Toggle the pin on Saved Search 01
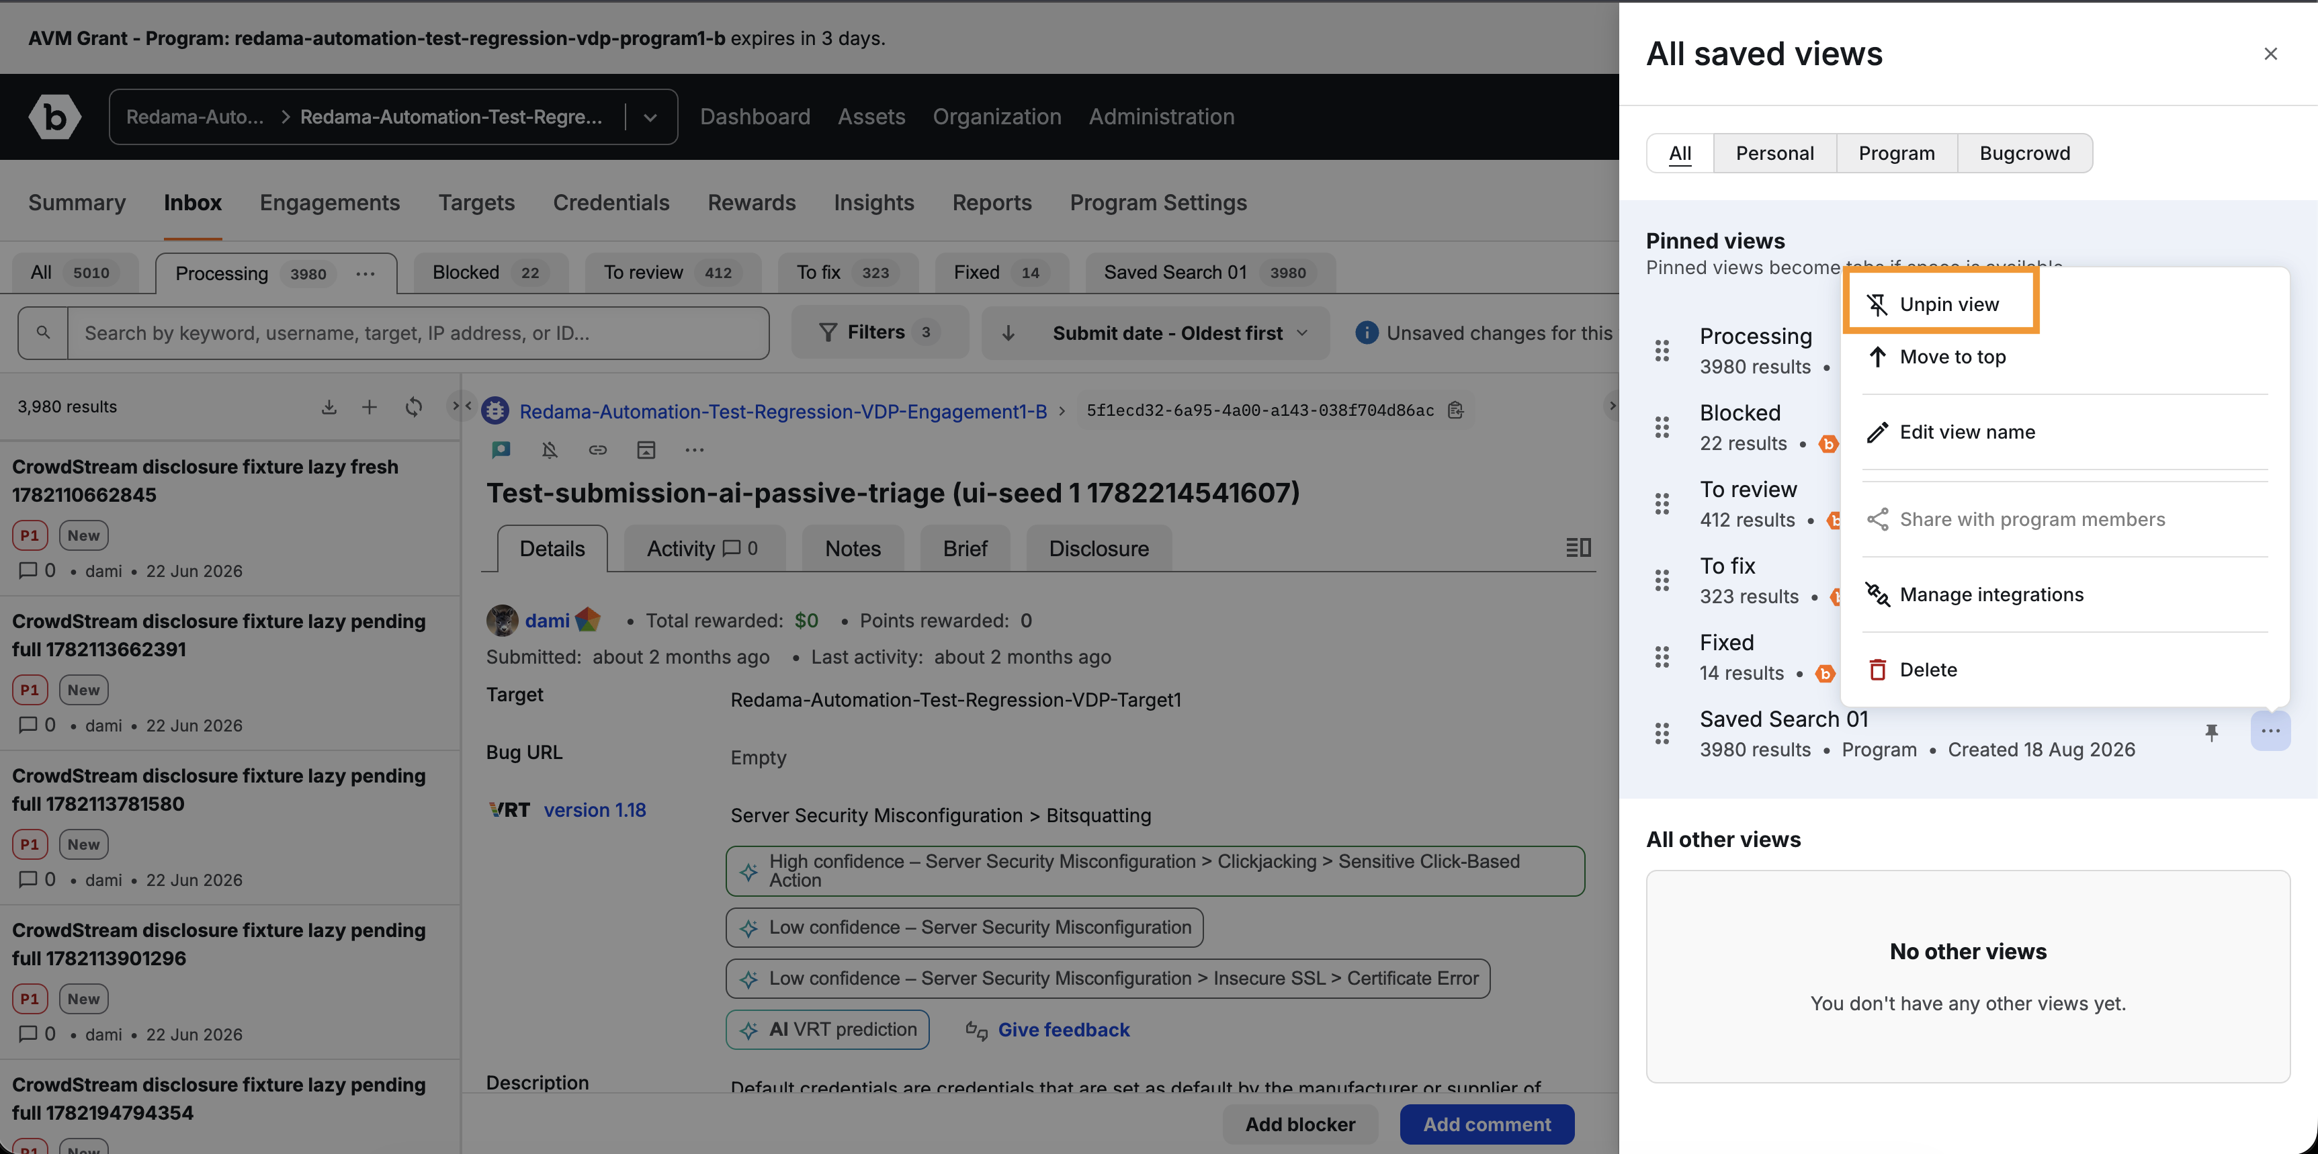This screenshot has width=2318, height=1154. 2211,732
